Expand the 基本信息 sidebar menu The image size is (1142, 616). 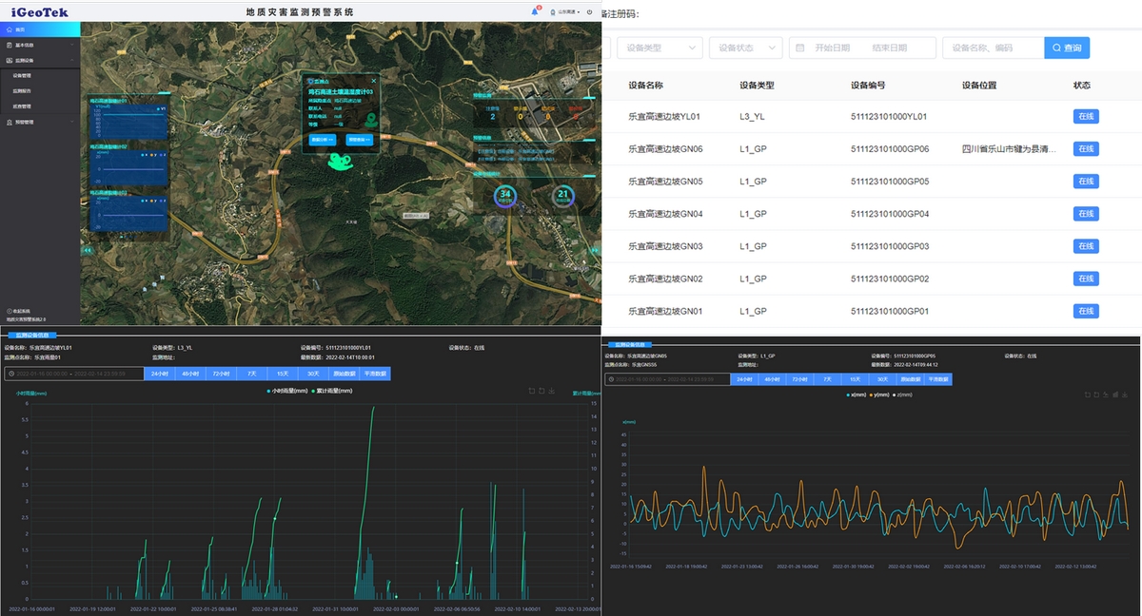click(x=40, y=45)
